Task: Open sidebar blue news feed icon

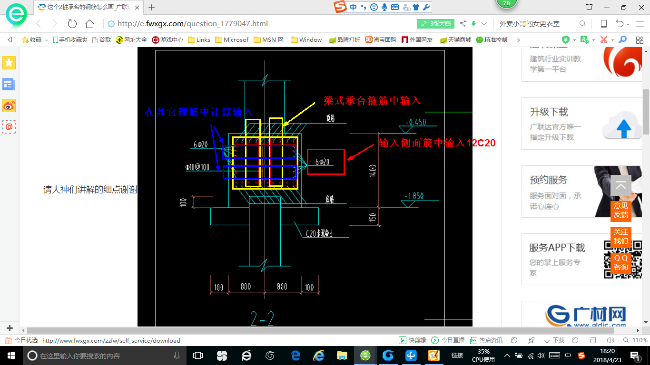Action: [9, 85]
